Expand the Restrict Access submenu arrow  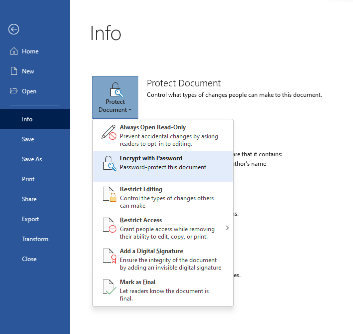227,228
